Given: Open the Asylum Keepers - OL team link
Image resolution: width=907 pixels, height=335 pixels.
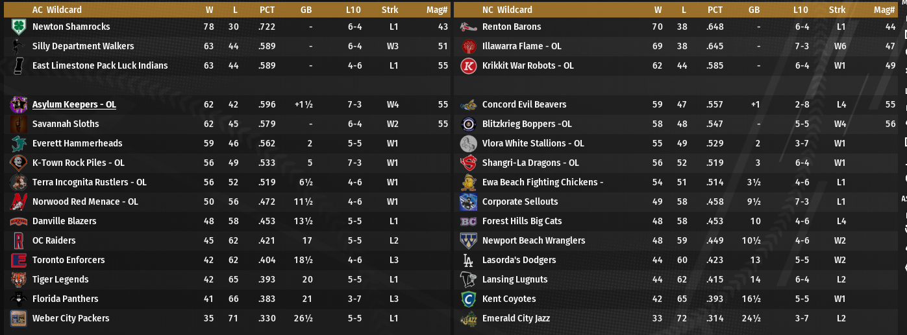Looking at the screenshot, I should click(74, 104).
